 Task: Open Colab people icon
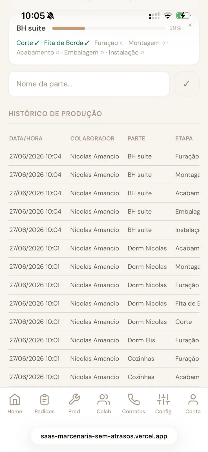[x=104, y=399]
